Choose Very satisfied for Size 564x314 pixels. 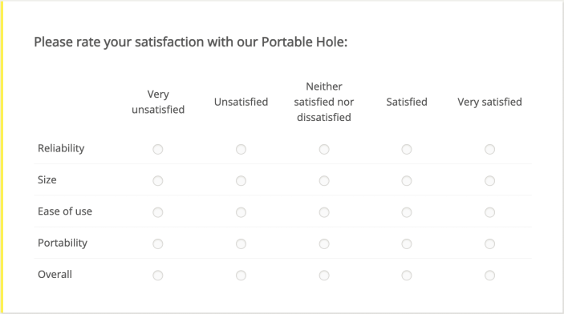pyautogui.click(x=489, y=181)
